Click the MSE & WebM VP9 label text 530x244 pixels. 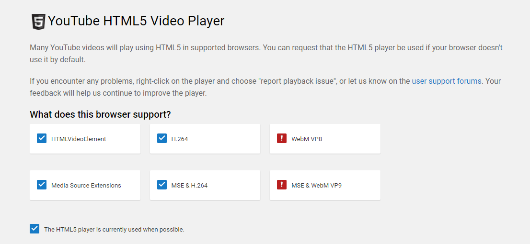pos(316,186)
